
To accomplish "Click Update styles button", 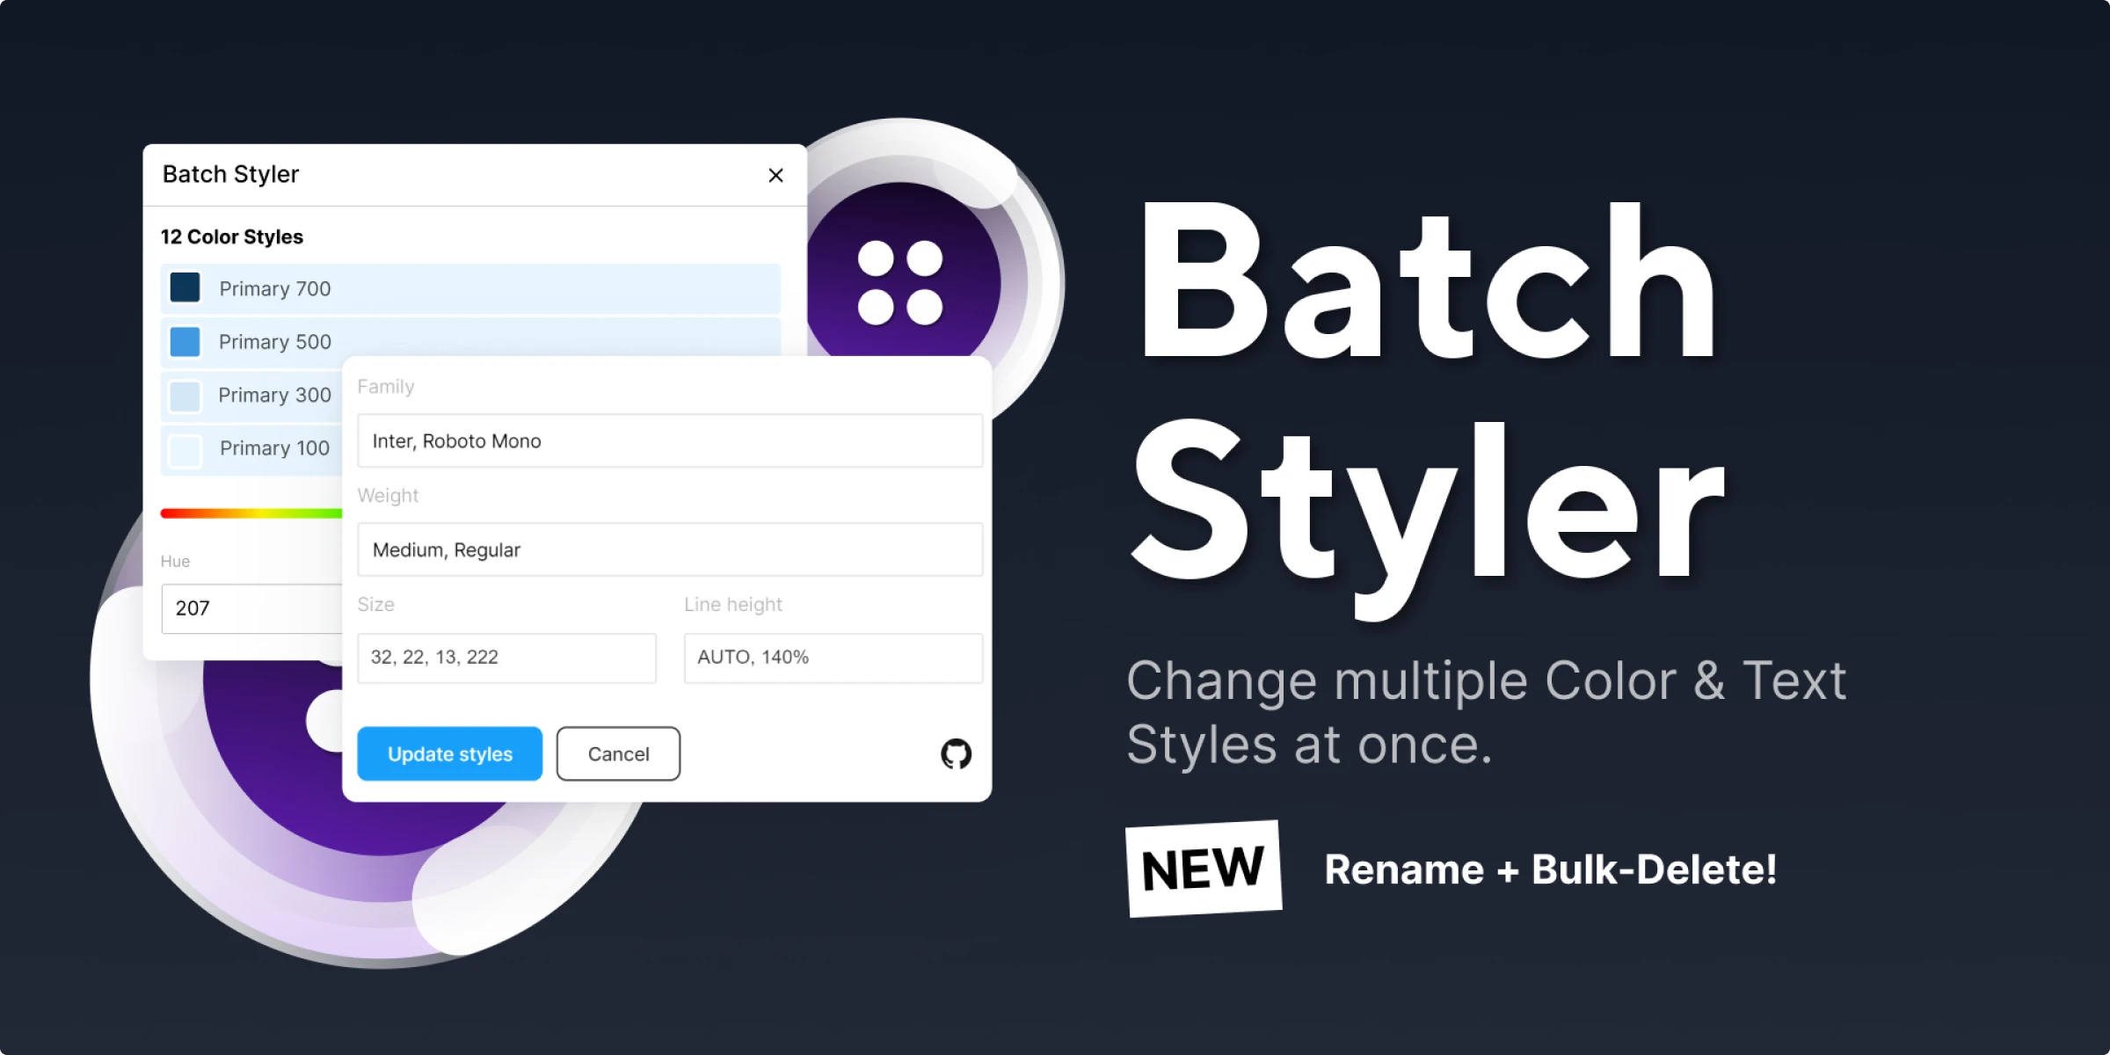I will pyautogui.click(x=448, y=753).
